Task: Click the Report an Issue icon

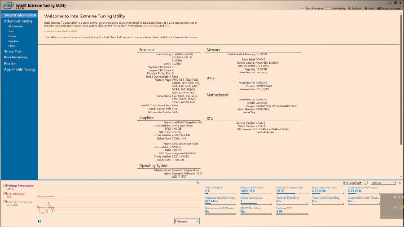Action: click(x=378, y=8)
